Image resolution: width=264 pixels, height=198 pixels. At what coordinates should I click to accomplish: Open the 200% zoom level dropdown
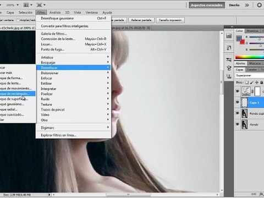click(x=18, y=5)
